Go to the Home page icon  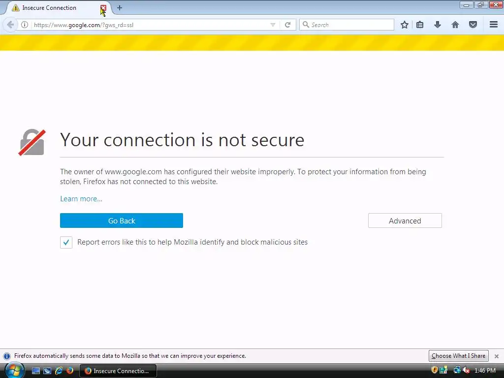pyautogui.click(x=455, y=25)
